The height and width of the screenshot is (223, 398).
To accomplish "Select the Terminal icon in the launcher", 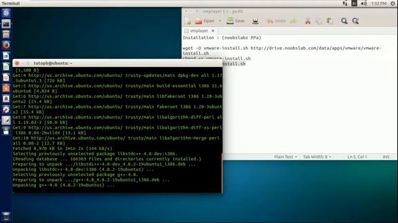I will click(6, 24).
